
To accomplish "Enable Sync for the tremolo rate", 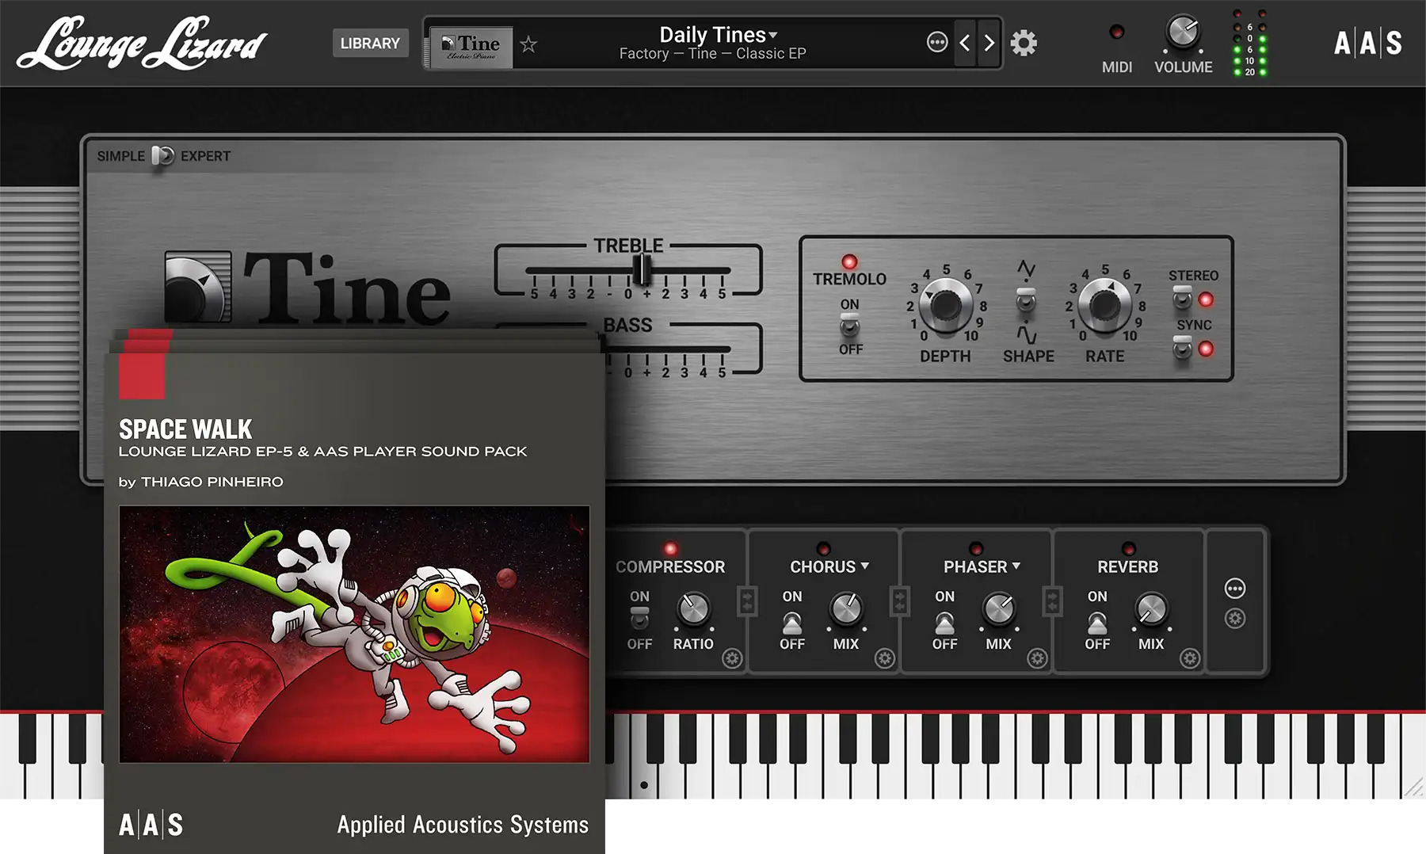I will point(1182,346).
